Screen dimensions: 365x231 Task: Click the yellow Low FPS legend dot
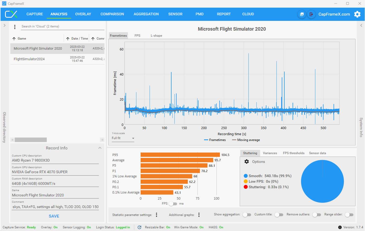[246, 181]
